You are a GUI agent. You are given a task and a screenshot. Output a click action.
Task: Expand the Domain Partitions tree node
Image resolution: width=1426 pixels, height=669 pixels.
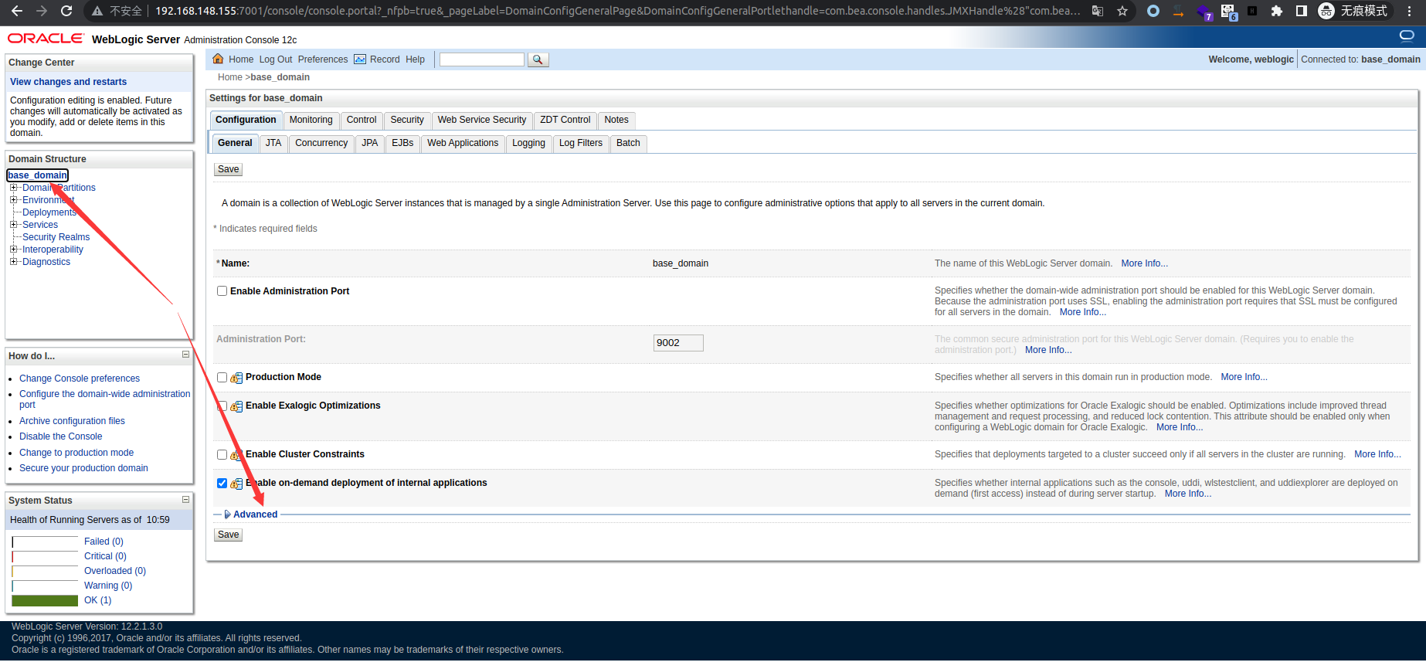13,188
